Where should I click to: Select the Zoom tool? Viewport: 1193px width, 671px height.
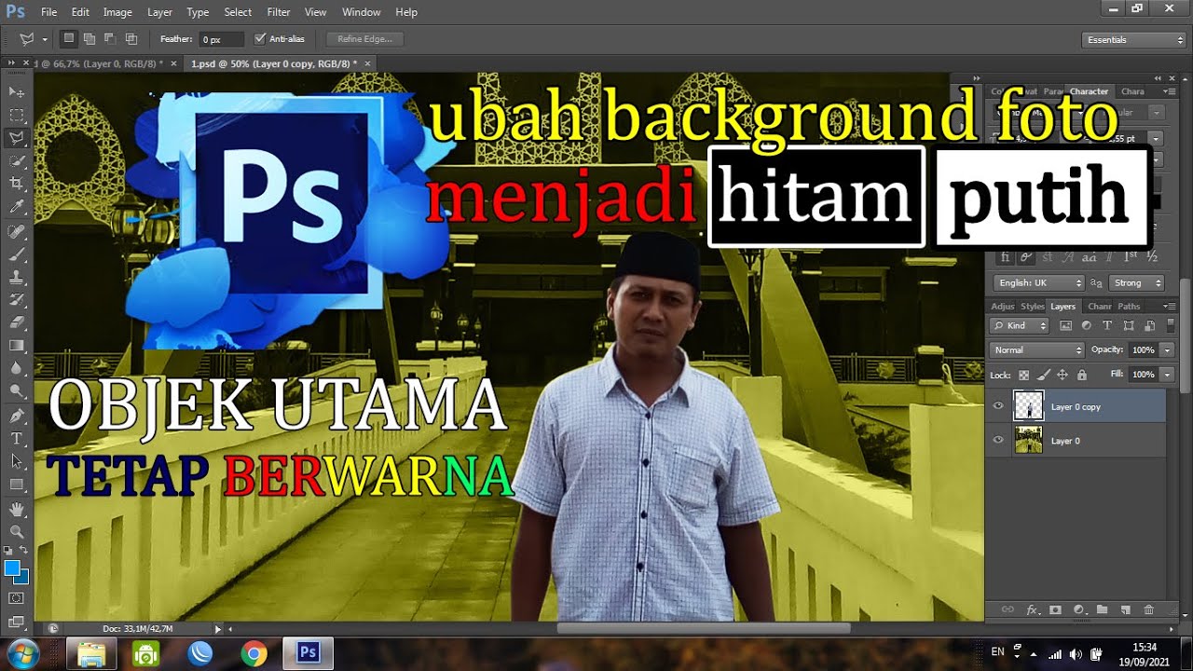pos(17,532)
